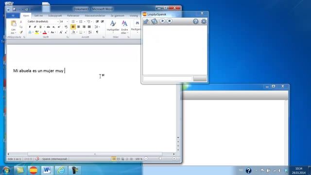311x175 pixels.
Task: Click the numbered list icon
Action: [81, 21]
